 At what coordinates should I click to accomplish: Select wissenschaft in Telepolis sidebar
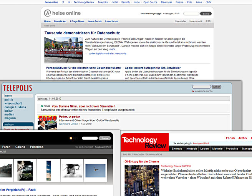(13, 104)
